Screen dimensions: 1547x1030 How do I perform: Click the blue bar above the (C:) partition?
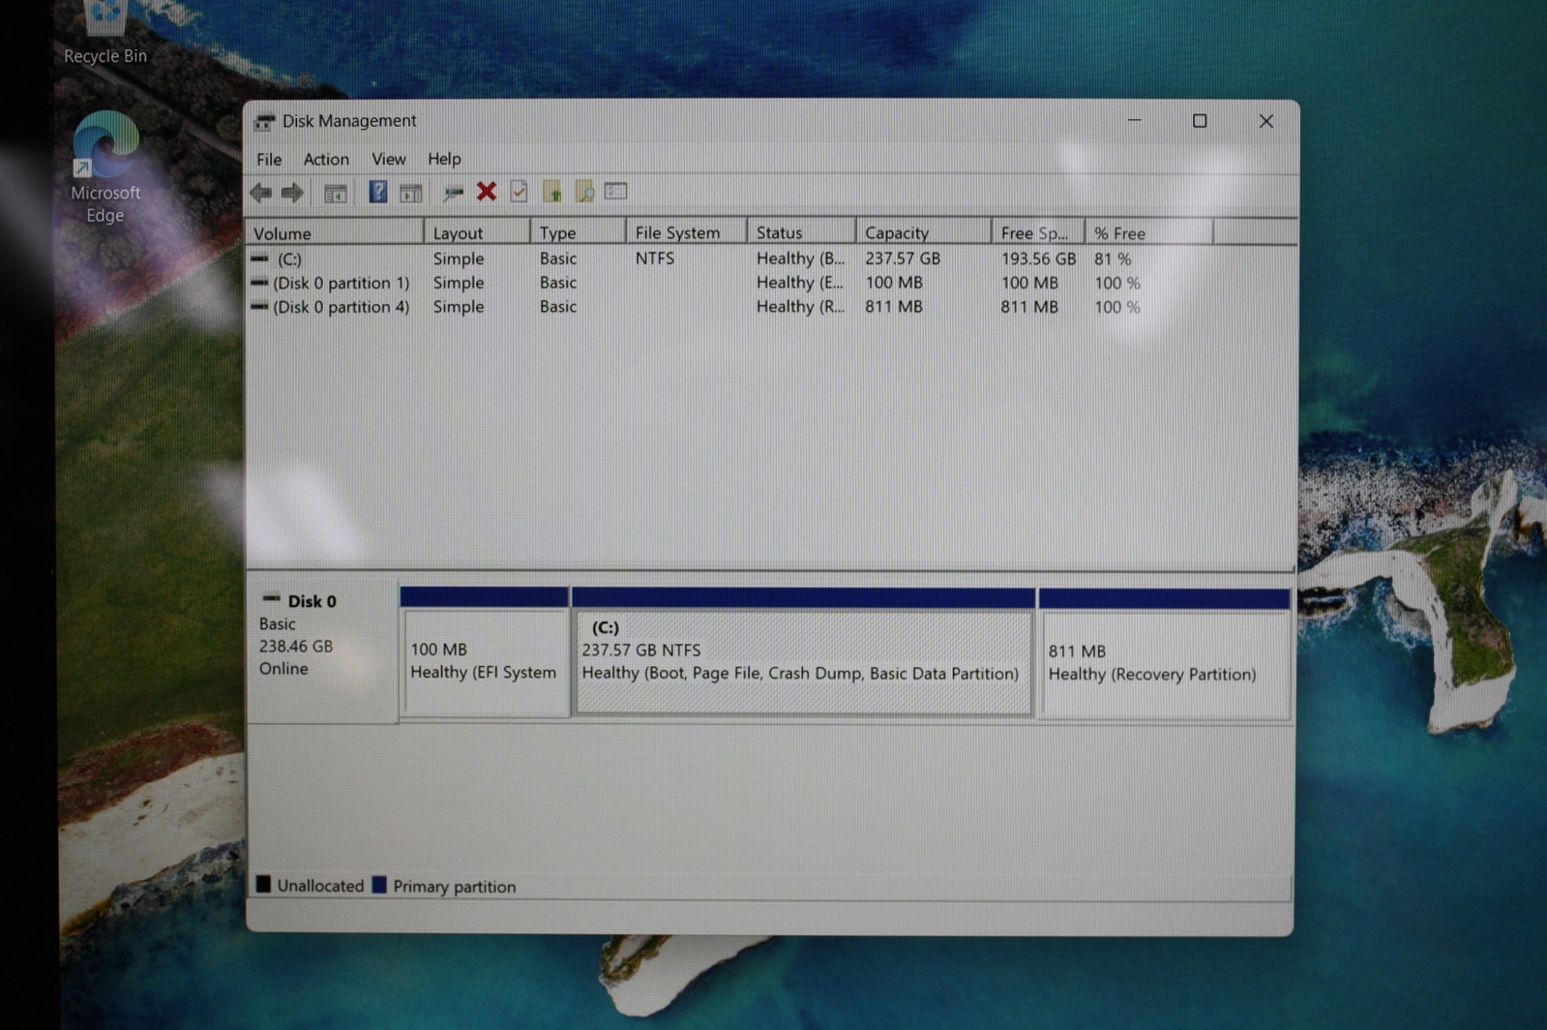[x=803, y=597]
